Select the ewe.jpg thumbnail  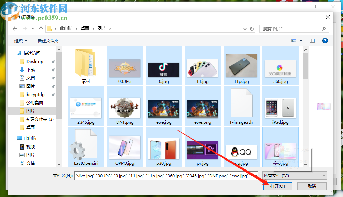click(163, 109)
